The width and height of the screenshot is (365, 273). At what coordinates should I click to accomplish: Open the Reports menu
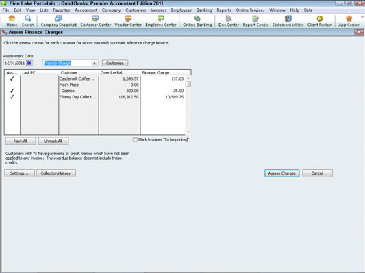tap(224, 10)
